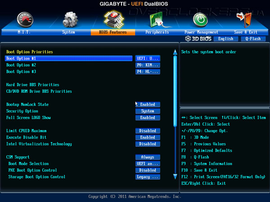This screenshot has width=270, height=202.
Task: Open 3D BIOS mode via cube logo
Action: pyautogui.click(x=198, y=39)
